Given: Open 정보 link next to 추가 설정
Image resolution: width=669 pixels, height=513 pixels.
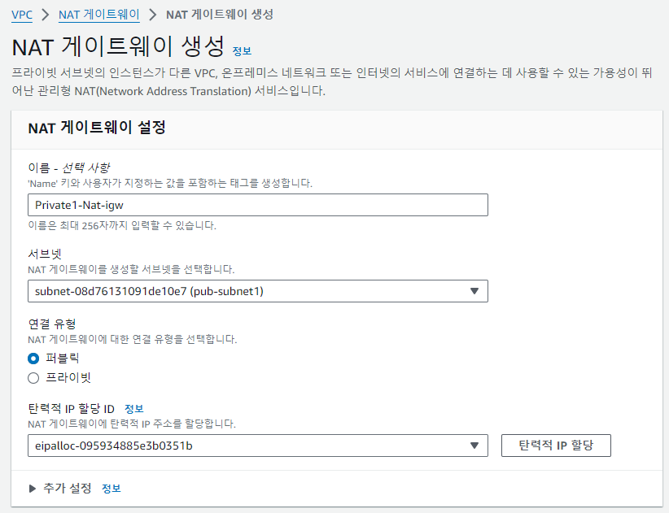Looking at the screenshot, I should point(111,489).
